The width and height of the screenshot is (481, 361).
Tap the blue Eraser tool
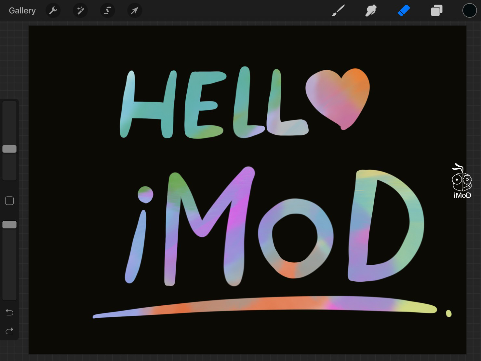(404, 11)
